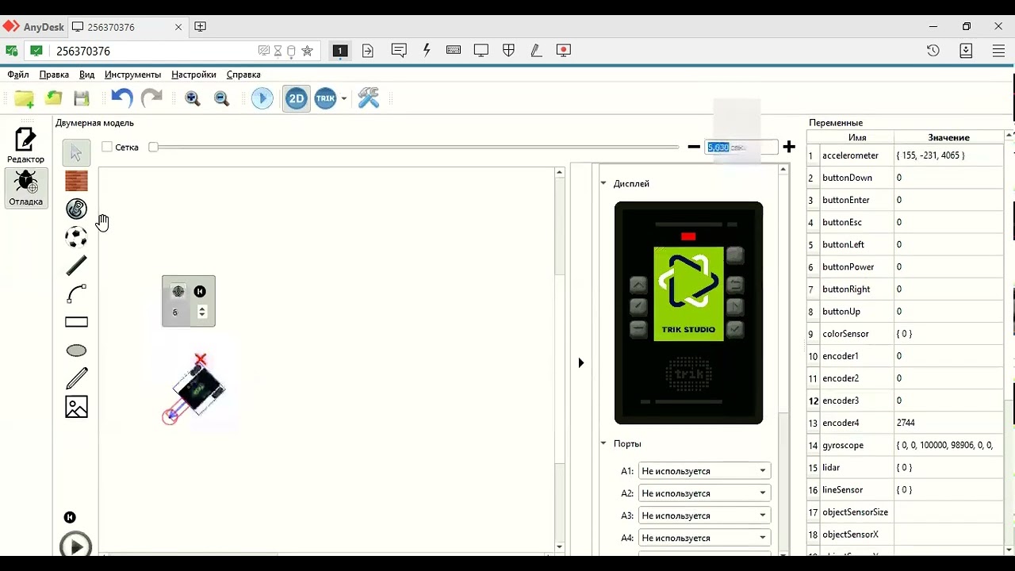Click the undo arrow in toolbar
This screenshot has height=571, width=1015.
click(121, 98)
